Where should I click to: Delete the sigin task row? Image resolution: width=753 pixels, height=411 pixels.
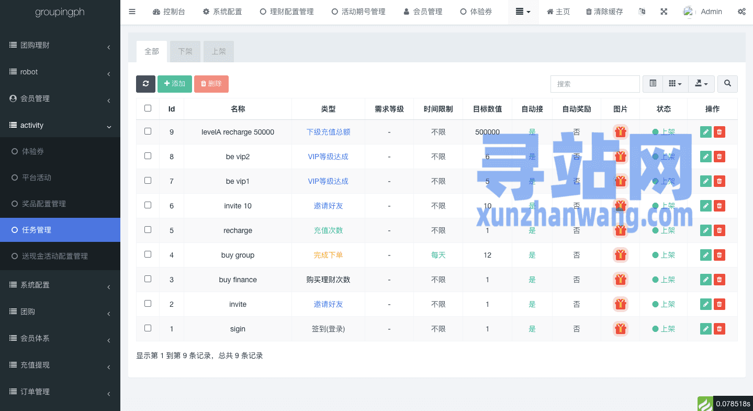pyautogui.click(x=720, y=329)
